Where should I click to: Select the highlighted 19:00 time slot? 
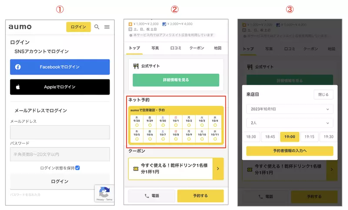[290, 137]
